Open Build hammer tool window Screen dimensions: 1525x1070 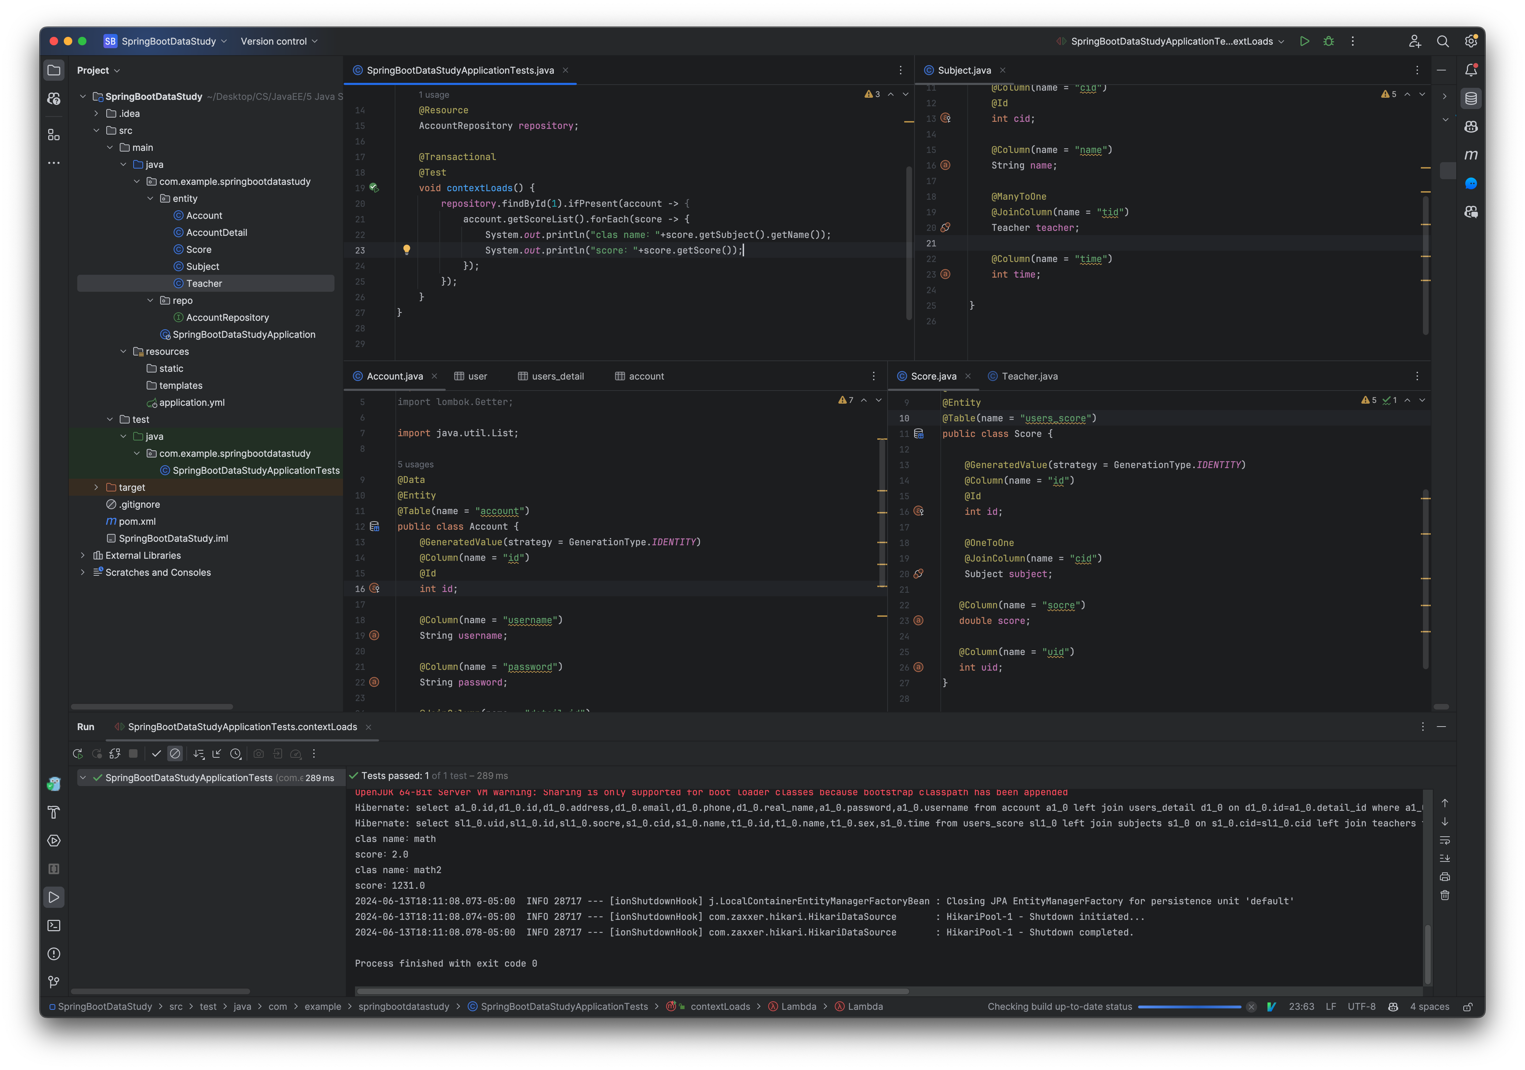pyautogui.click(x=54, y=813)
